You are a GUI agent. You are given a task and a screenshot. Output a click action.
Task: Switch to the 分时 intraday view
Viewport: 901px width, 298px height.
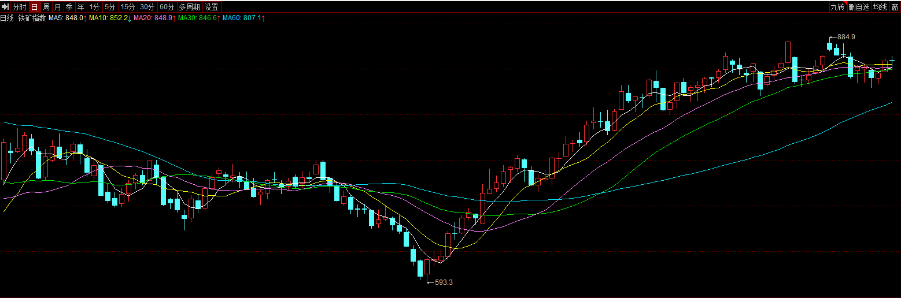tap(20, 7)
